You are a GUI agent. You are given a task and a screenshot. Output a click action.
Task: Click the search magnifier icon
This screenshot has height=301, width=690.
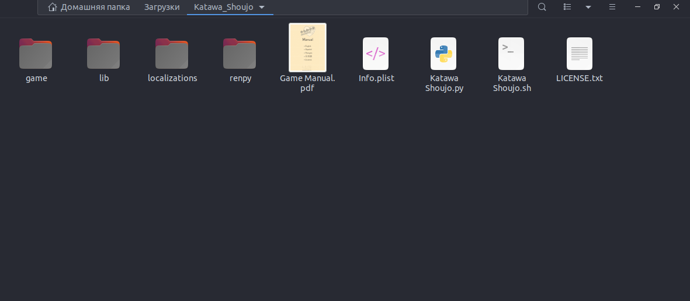[542, 7]
